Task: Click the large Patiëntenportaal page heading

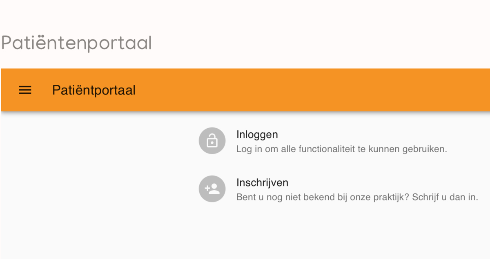Action: (76, 43)
